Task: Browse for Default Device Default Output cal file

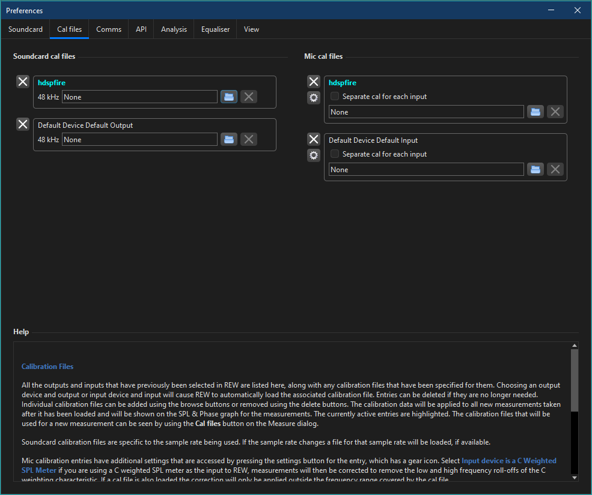Action: 228,139
